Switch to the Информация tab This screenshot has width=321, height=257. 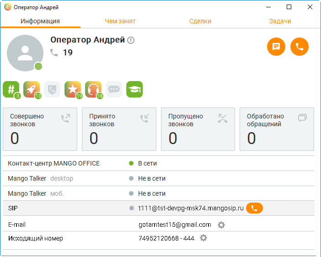[40, 21]
